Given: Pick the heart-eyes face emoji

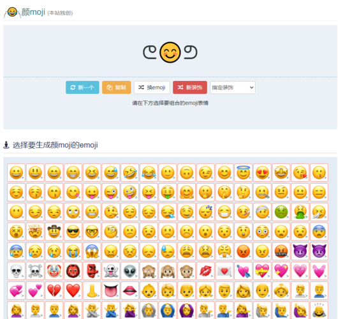Looking at the screenshot, I should tap(262, 172).
